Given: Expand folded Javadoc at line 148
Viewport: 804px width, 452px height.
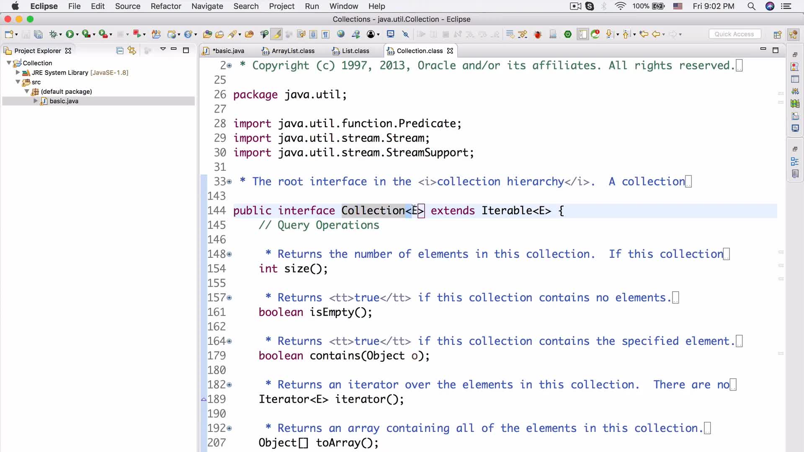Looking at the screenshot, I should point(229,254).
